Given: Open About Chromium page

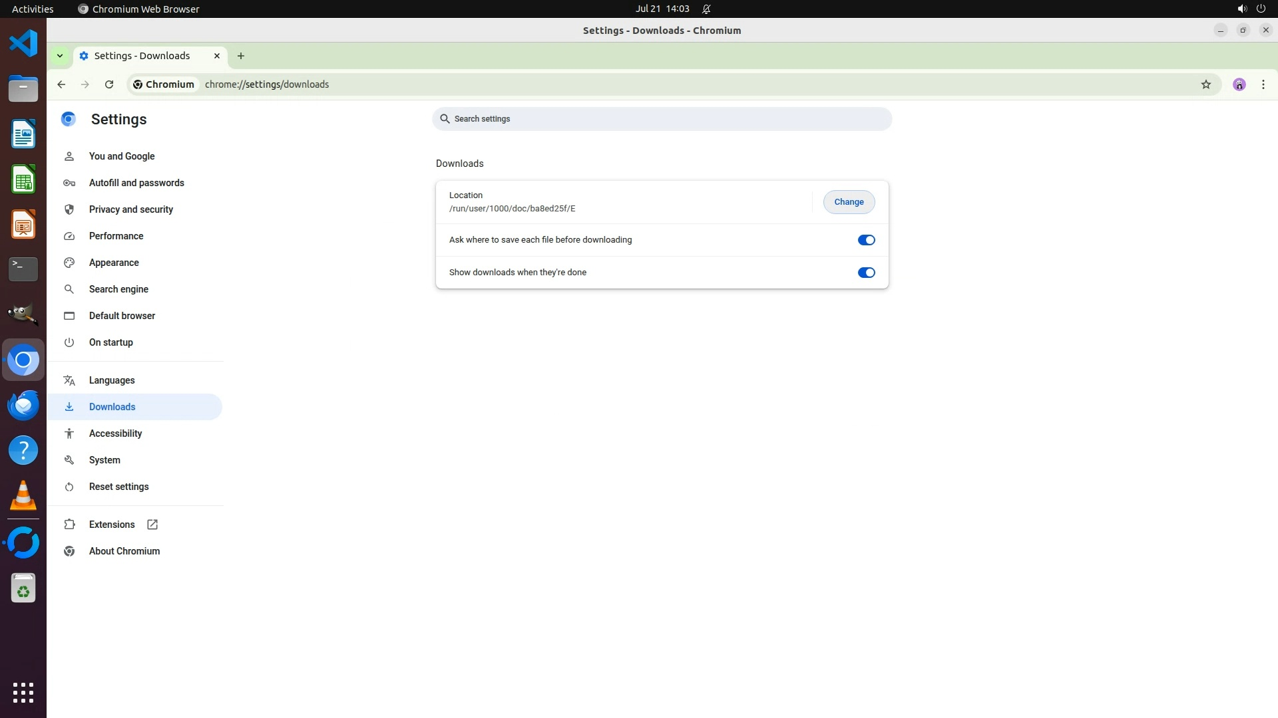Looking at the screenshot, I should 124,551.
